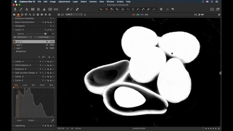The width and height of the screenshot is (233, 131).
Task: Select the radial mask circle tool
Action: 133,9
